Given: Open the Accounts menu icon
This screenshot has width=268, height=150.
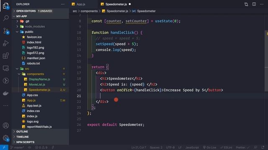Looking at the screenshot, I should (6, 125).
